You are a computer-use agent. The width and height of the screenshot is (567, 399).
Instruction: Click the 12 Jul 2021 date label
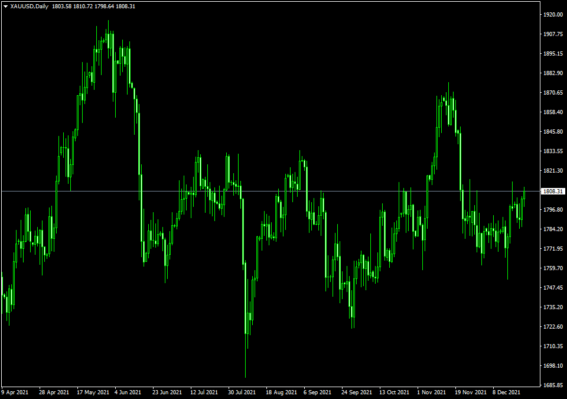[204, 392]
